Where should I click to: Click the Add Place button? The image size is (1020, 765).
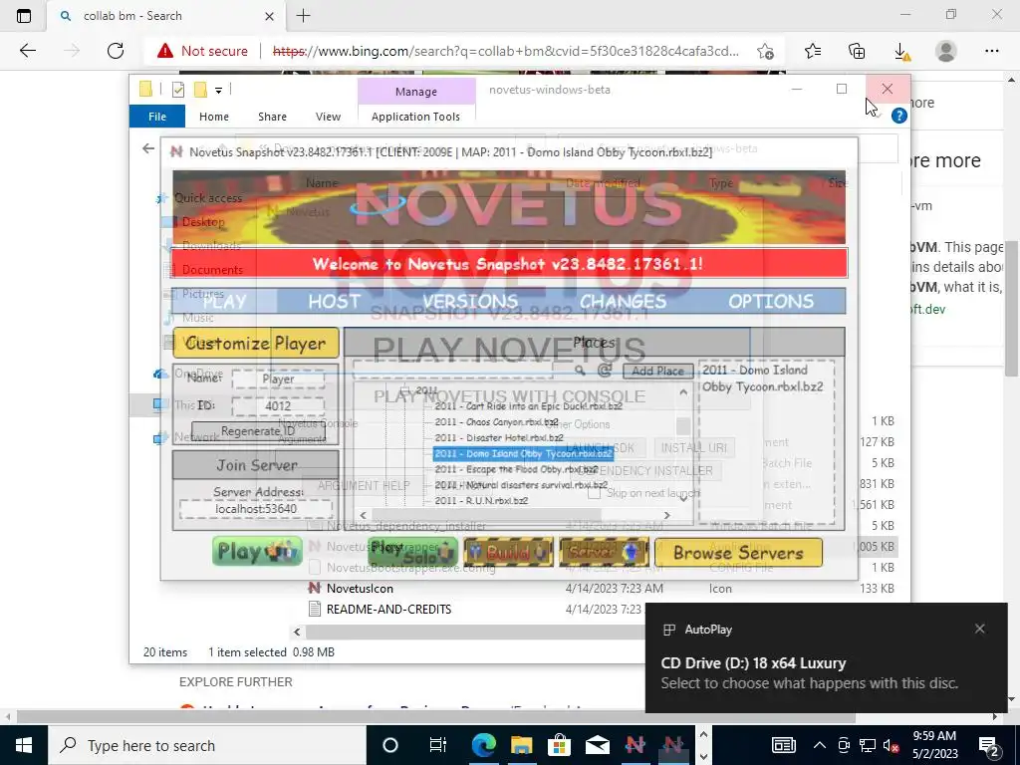coord(657,371)
